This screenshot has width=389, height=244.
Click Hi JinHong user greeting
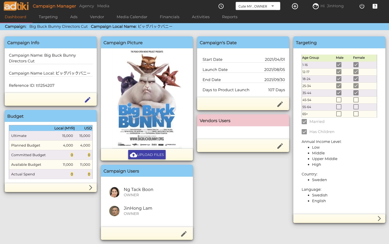[332, 6]
